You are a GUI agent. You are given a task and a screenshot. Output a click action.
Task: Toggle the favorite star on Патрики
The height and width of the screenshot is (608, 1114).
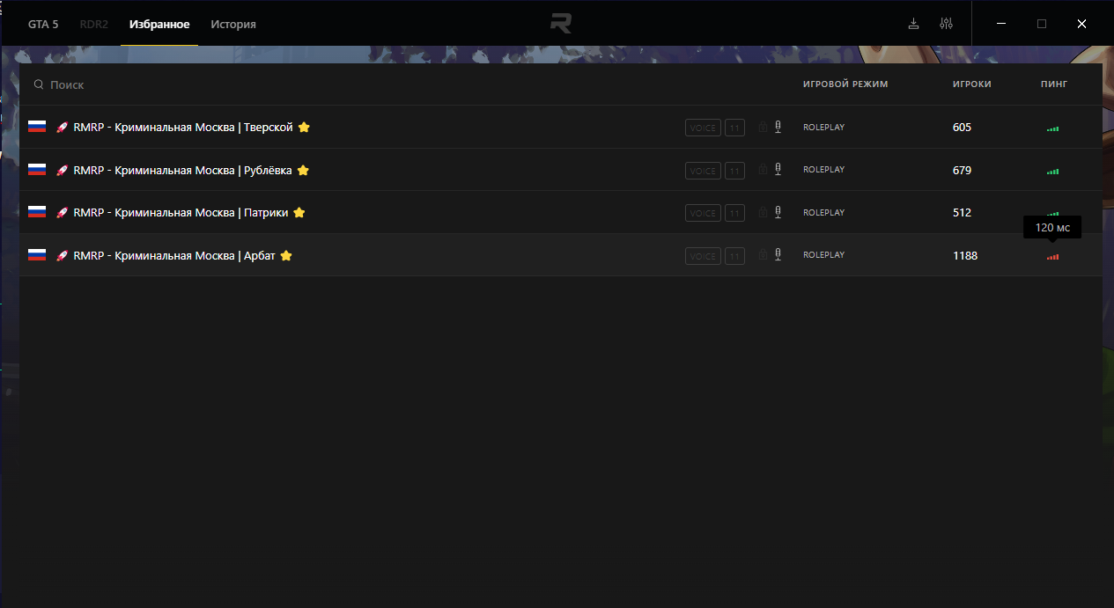pos(299,212)
